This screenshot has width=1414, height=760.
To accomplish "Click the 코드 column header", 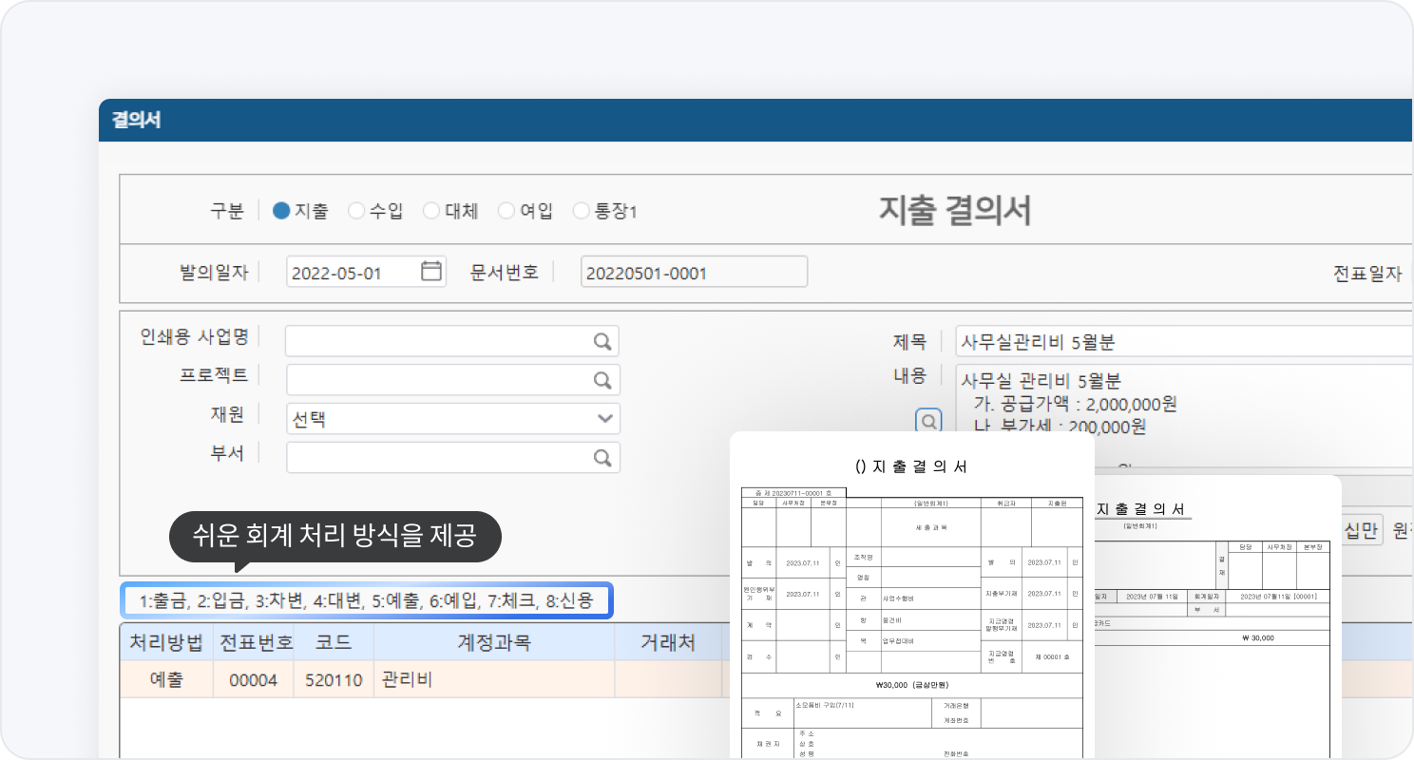I will 334,642.
